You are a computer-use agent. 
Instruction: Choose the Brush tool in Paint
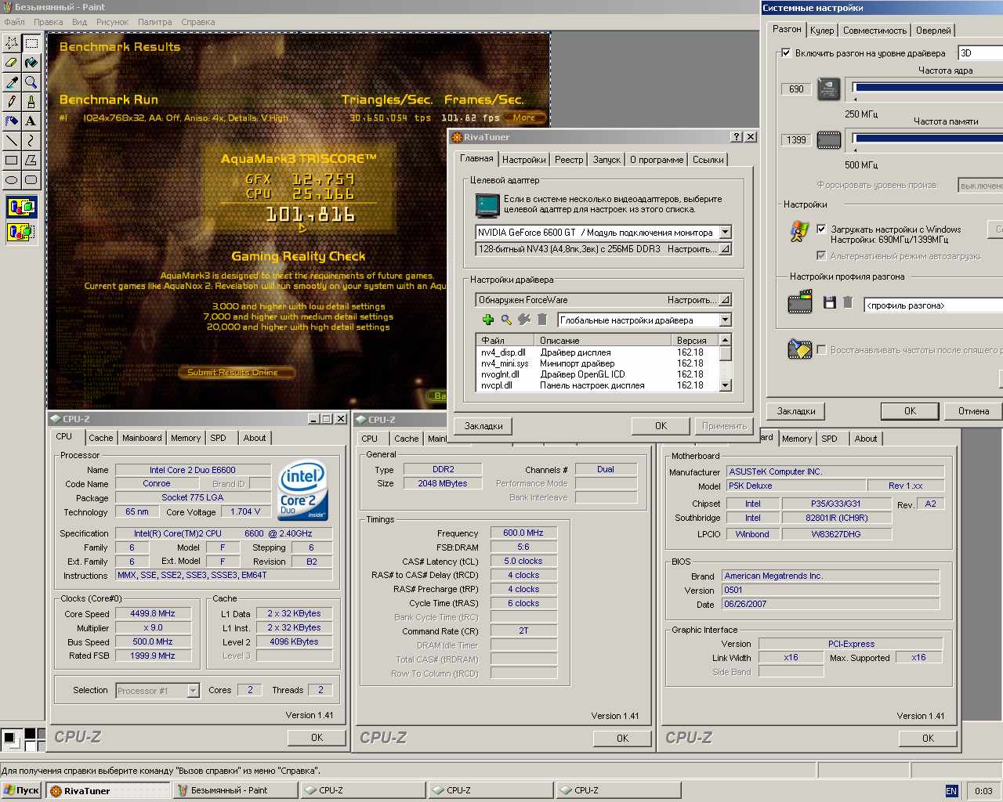[31, 102]
